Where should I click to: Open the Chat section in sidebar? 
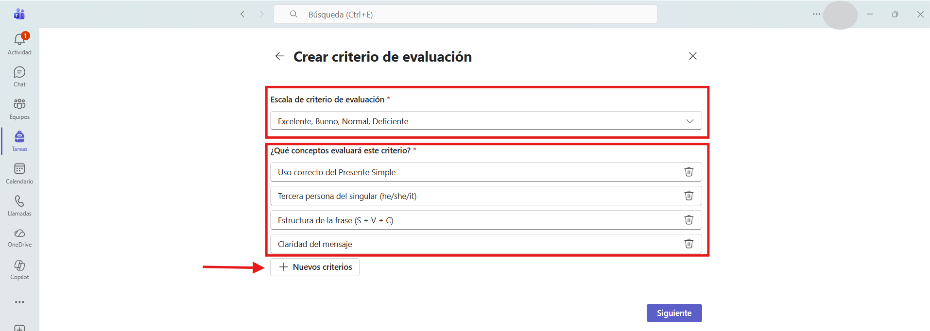(x=19, y=77)
